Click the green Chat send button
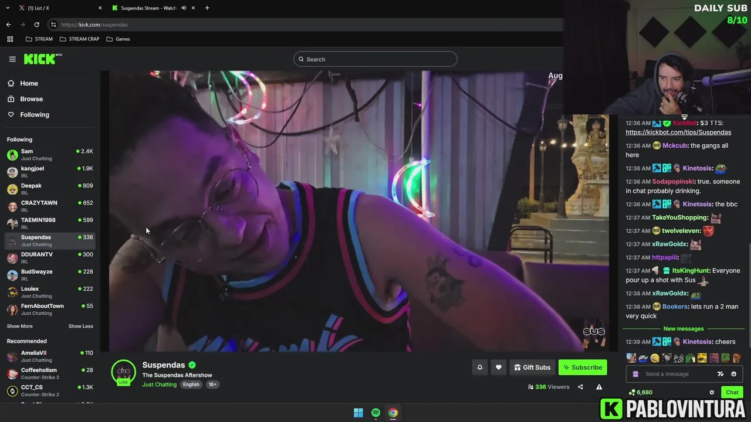Image resolution: width=751 pixels, height=422 pixels. coord(732,393)
